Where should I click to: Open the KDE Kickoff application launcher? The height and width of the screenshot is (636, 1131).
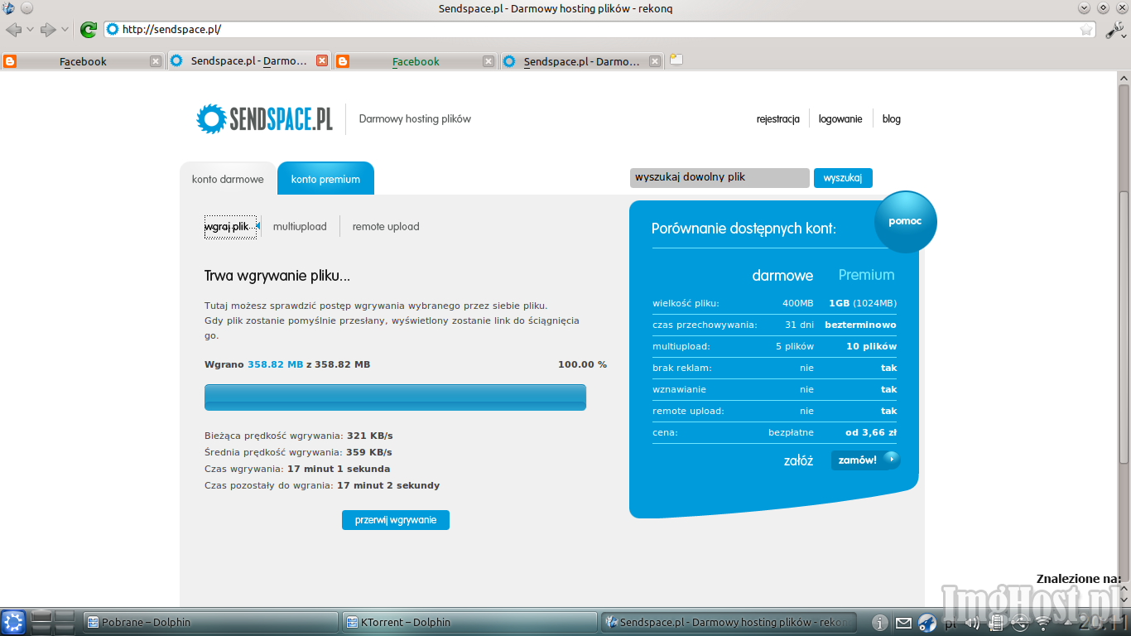13,622
